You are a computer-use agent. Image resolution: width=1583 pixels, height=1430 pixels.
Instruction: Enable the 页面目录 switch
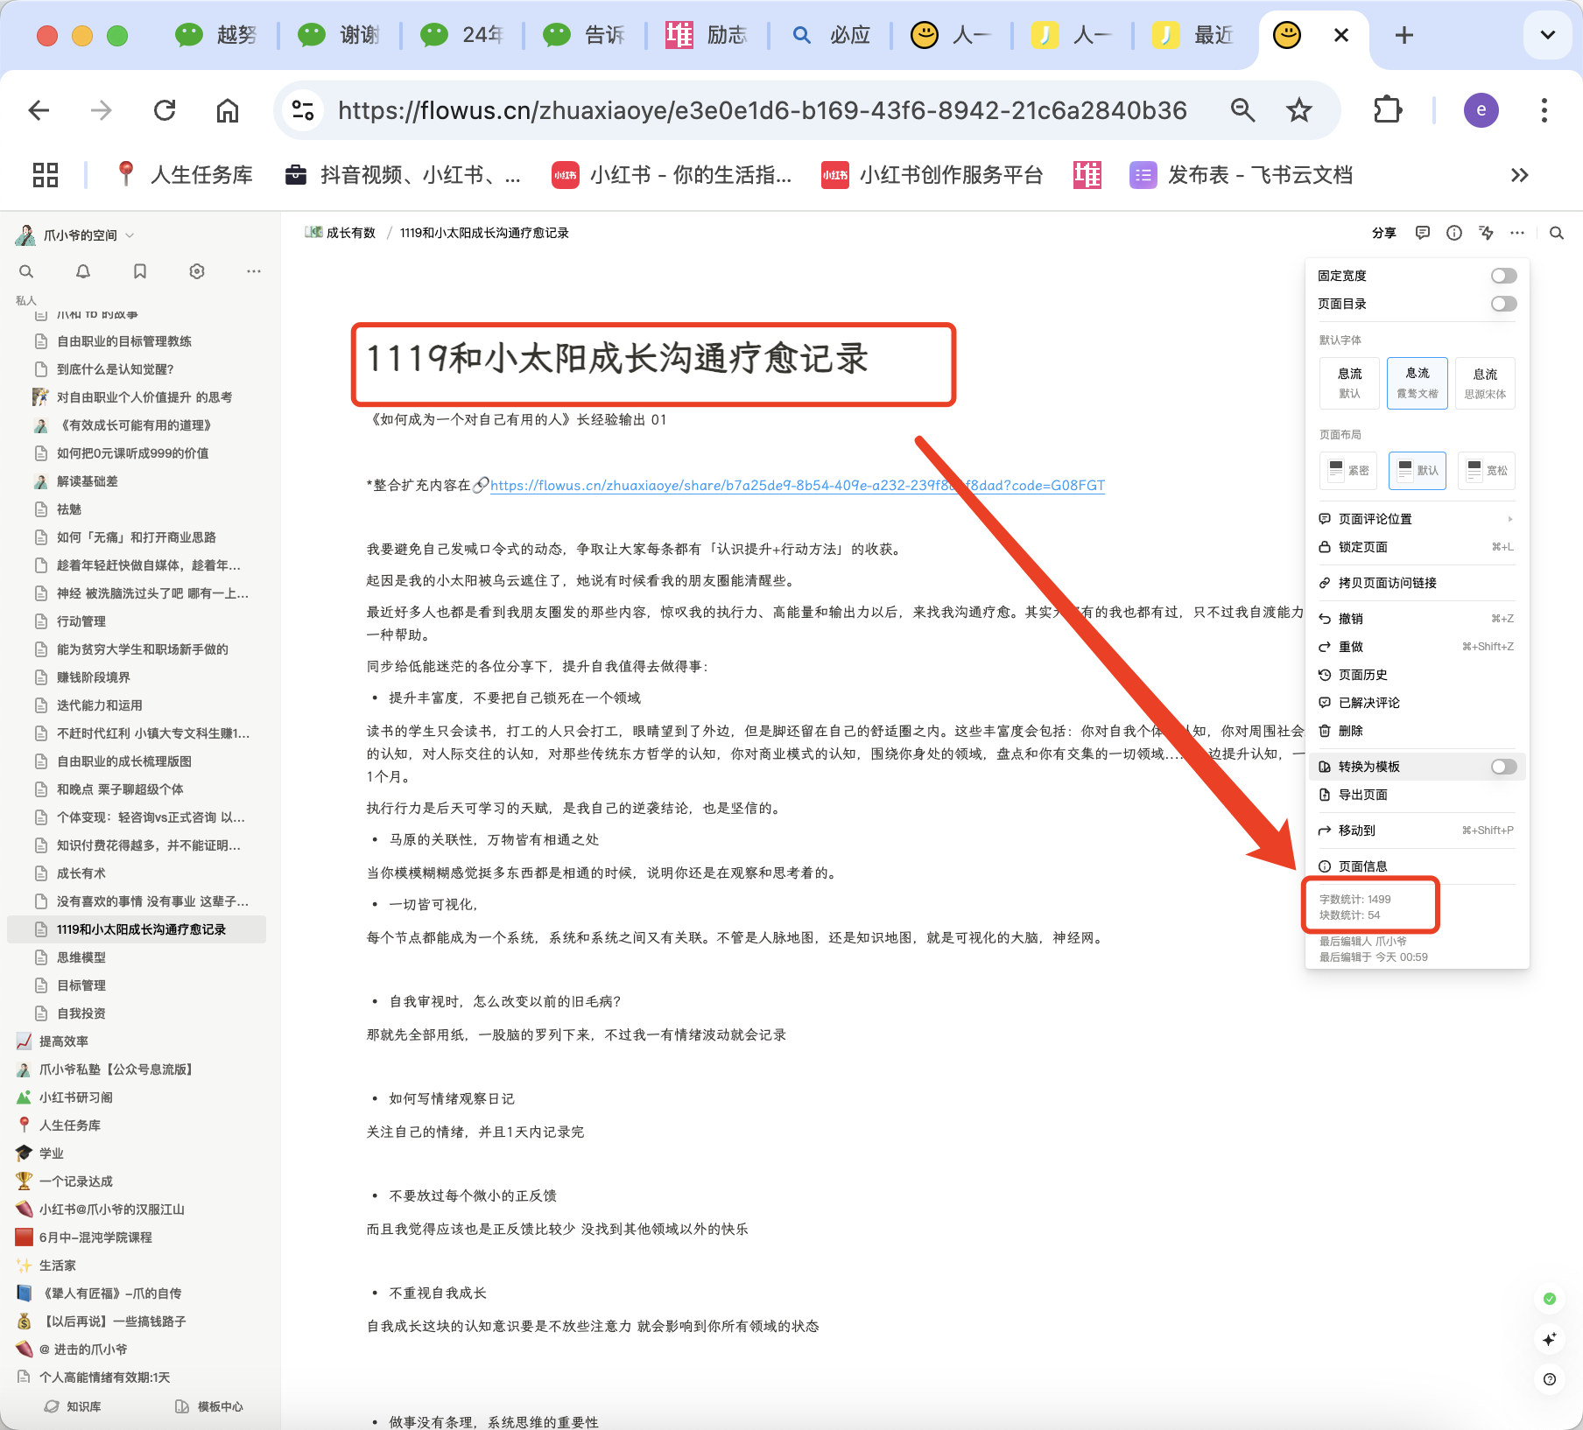(x=1503, y=304)
